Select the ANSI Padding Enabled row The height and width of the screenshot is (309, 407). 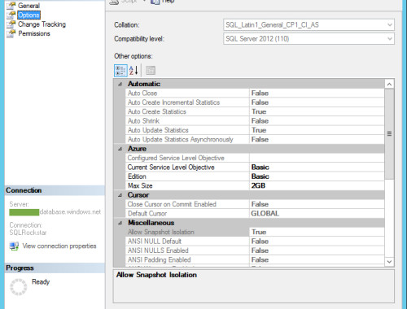pyautogui.click(x=255, y=259)
